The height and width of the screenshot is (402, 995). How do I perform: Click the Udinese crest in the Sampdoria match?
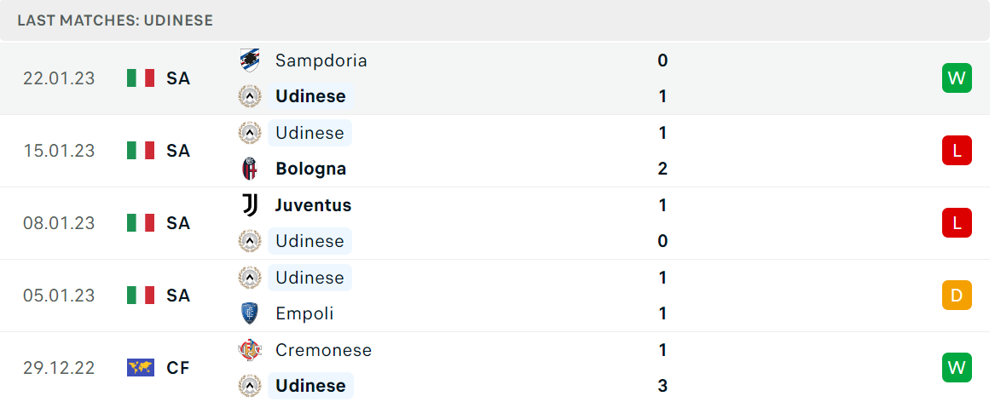pyautogui.click(x=249, y=96)
